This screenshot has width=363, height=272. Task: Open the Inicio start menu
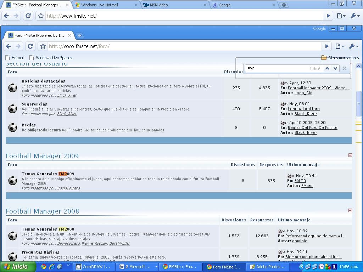pyautogui.click(x=18, y=267)
